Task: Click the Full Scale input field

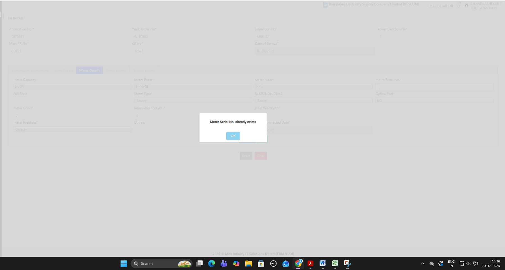Action: coord(72,101)
